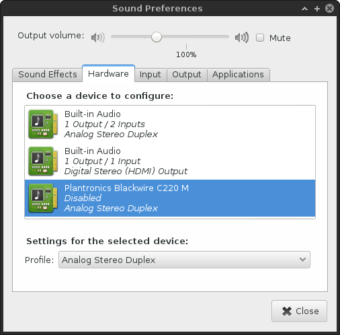
Task: Click the Disabled status text
Action: tap(83, 198)
